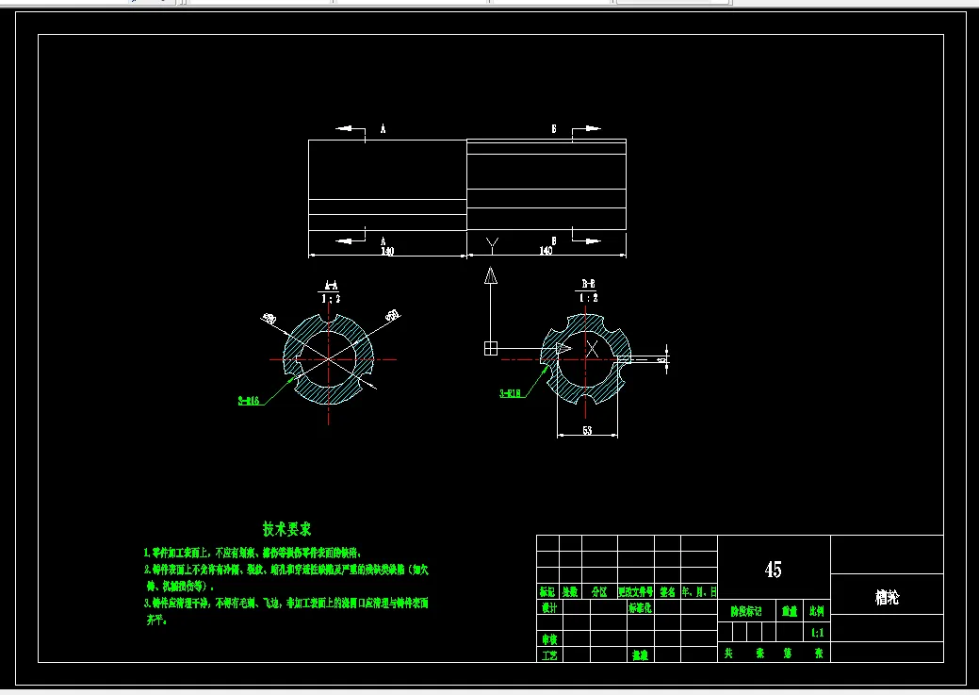979x695 pixels.
Task: Select the part name 槽轮 in title block
Action: pyautogui.click(x=887, y=597)
